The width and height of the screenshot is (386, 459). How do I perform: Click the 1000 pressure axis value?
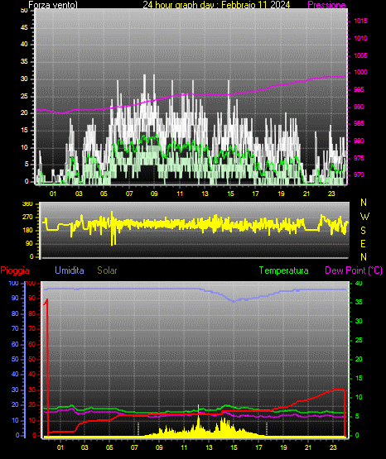tap(360, 72)
